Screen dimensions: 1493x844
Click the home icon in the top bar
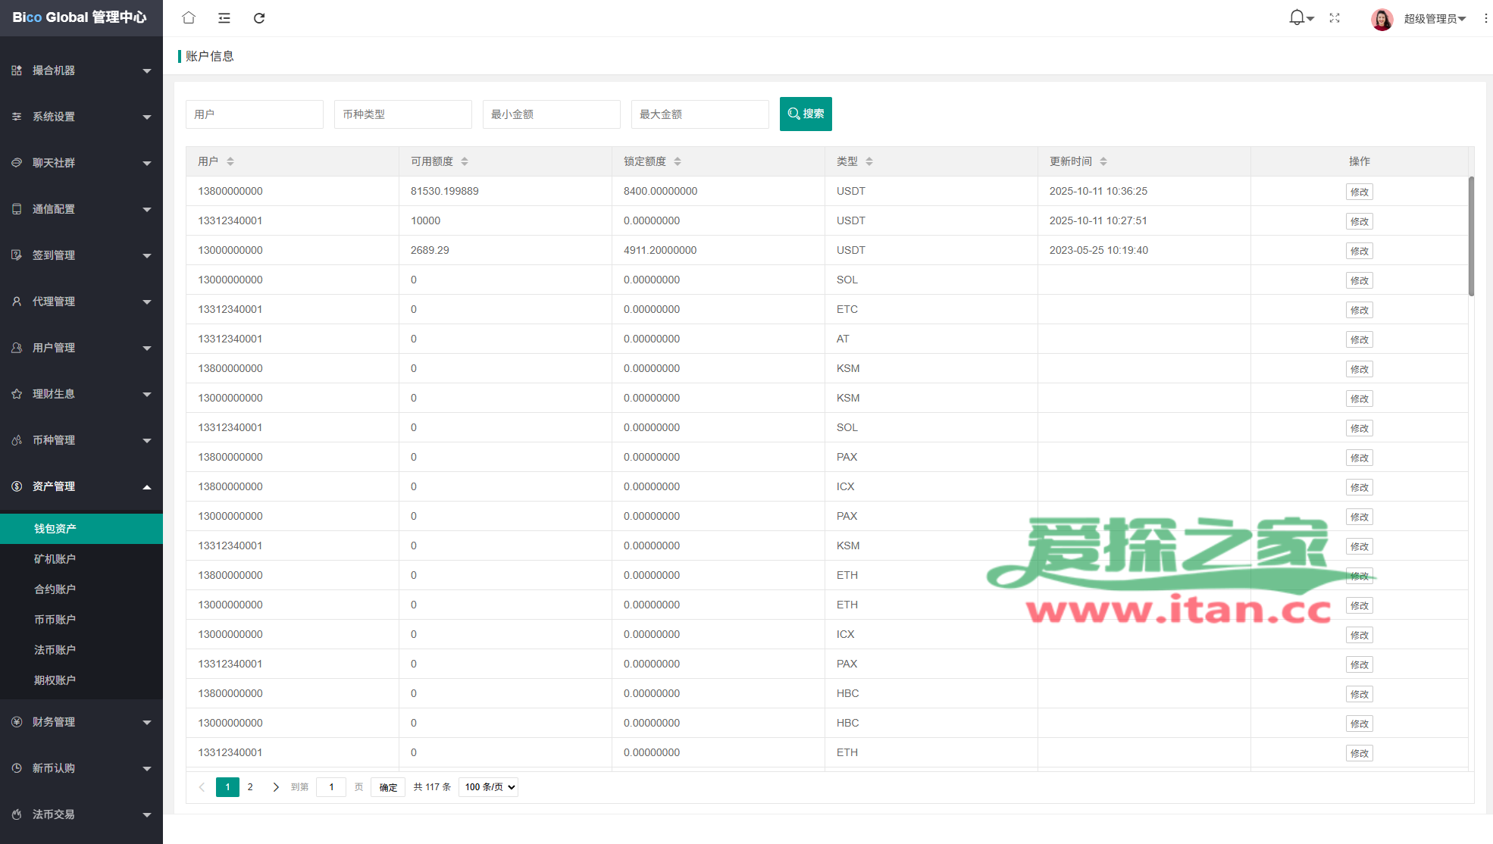click(x=189, y=17)
